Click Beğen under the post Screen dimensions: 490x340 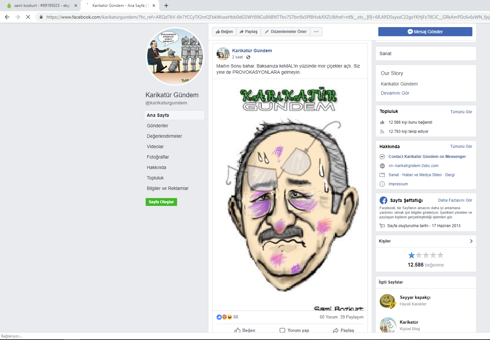(x=245, y=330)
